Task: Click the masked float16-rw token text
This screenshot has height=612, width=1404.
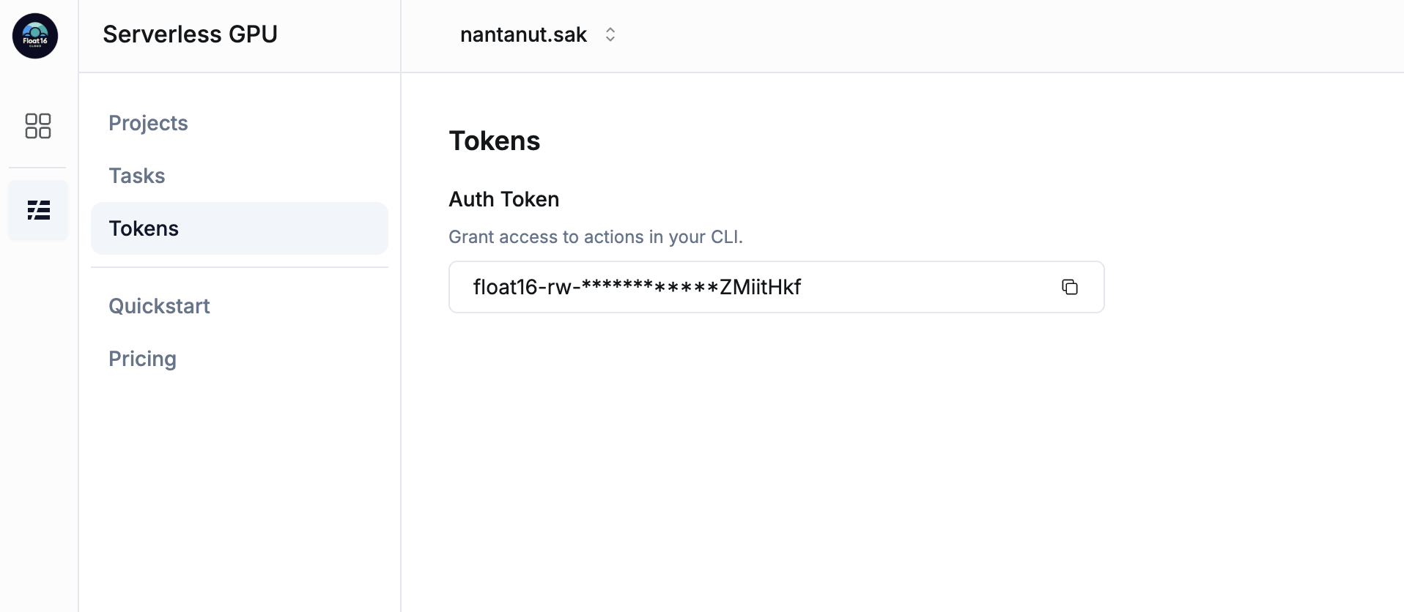Action: pyautogui.click(x=637, y=287)
